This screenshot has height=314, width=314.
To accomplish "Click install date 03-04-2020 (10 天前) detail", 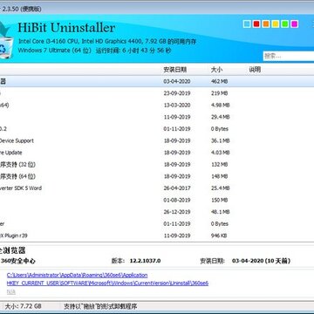I will pos(262,261).
